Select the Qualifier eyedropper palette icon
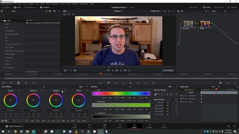 pyautogui.click(x=108, y=83)
